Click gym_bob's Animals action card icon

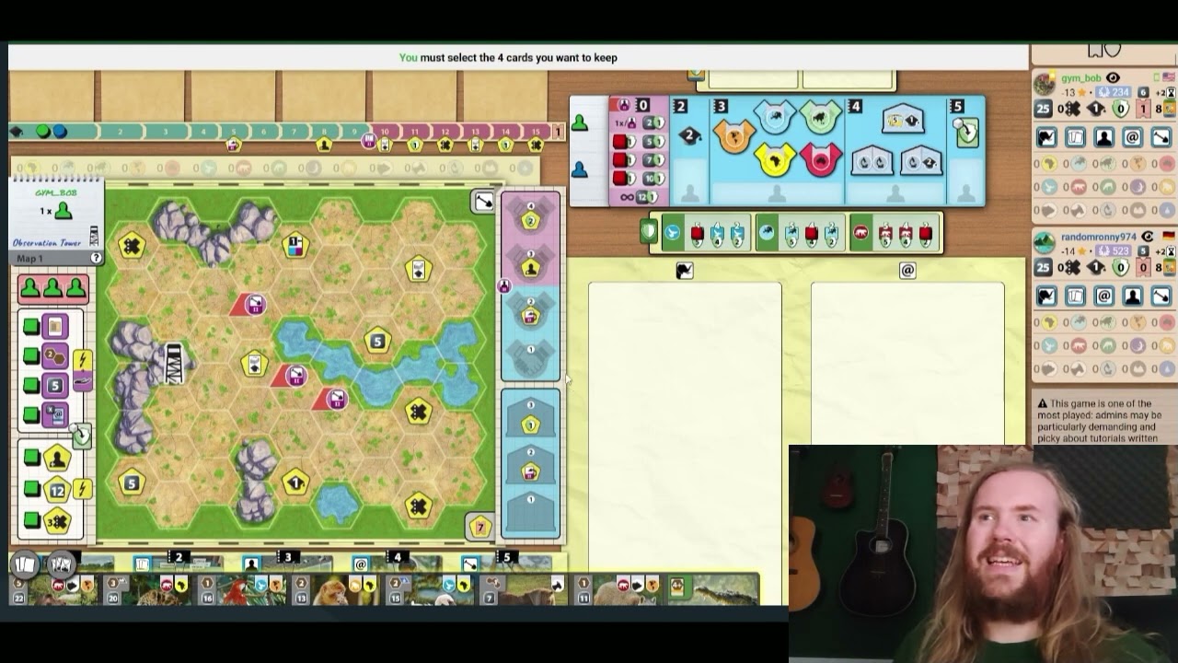pos(1047,138)
